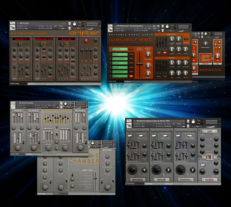The height and width of the screenshot is (207, 231).
Task: Toggle the Cab LED button in WaveCrest effects panel
Action: click(217, 60)
